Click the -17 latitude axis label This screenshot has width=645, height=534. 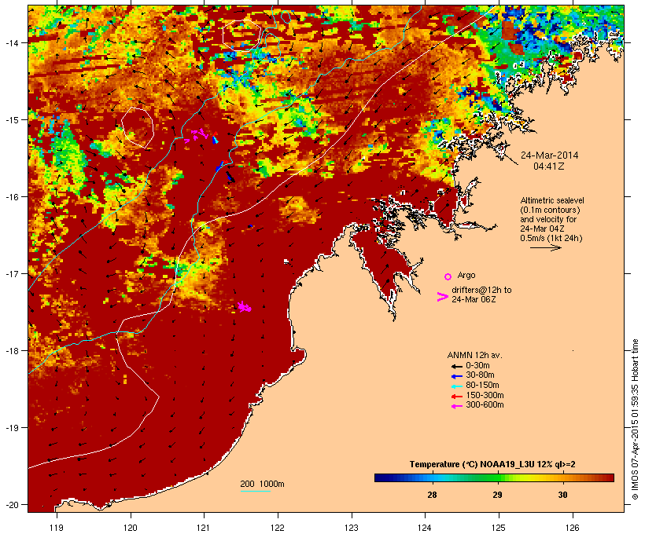pyautogui.click(x=11, y=273)
